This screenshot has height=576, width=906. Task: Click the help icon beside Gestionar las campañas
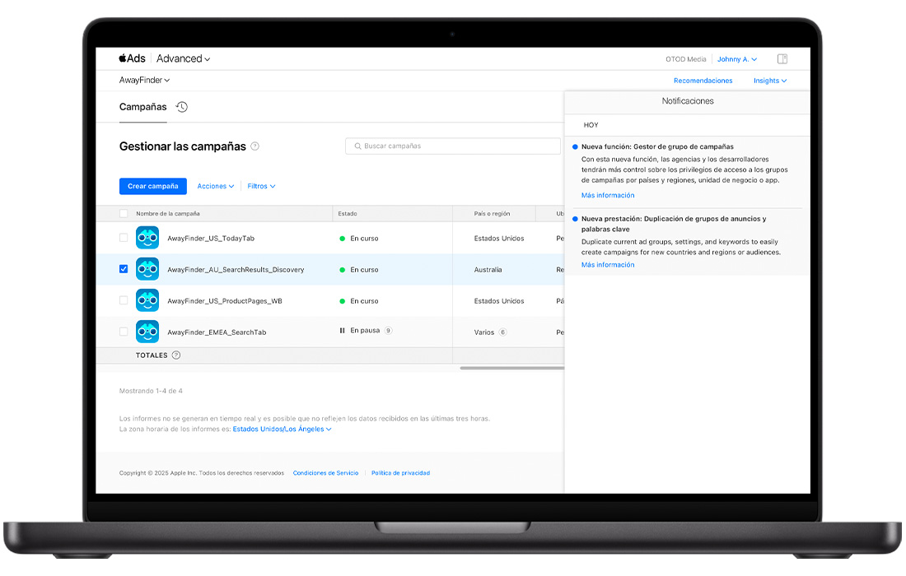coord(255,146)
